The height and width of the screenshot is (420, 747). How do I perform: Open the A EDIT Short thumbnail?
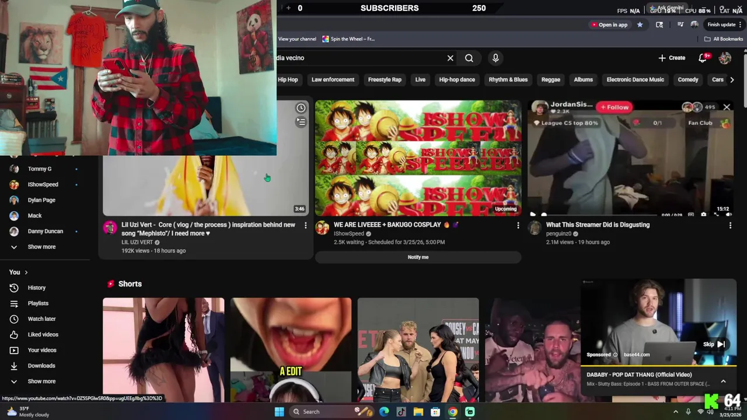(x=291, y=350)
